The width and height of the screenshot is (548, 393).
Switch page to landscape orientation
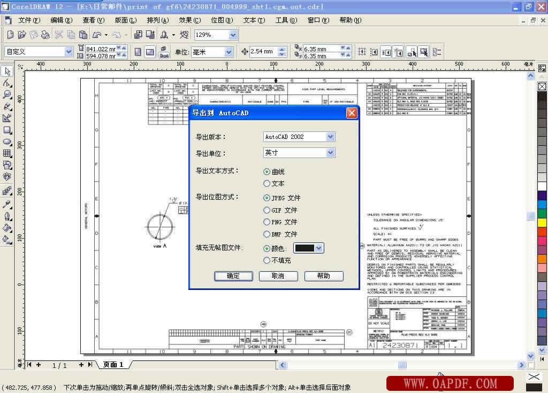[150, 52]
